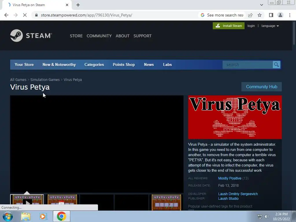This screenshot has height=222, width=296.
Task: Close the Virus Petya on Steam tab
Action: click(x=67, y=5)
